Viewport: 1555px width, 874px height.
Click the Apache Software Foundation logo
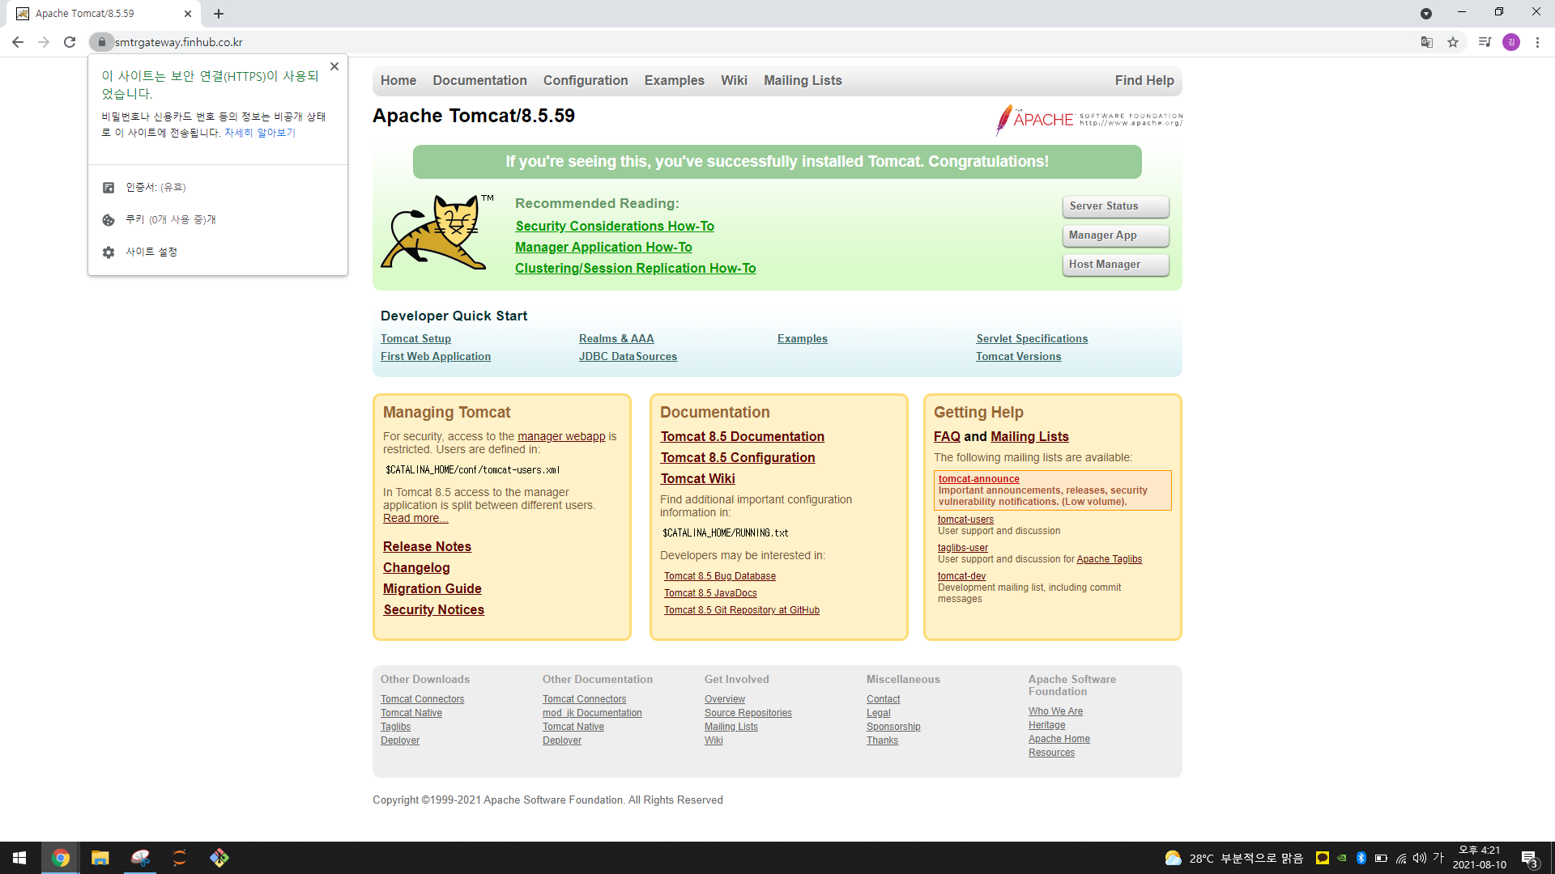tap(1088, 120)
